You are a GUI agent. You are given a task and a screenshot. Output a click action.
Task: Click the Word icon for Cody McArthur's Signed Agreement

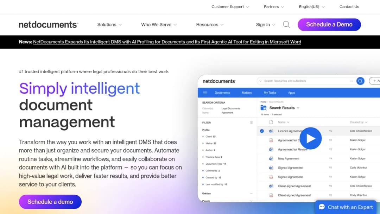point(271,168)
